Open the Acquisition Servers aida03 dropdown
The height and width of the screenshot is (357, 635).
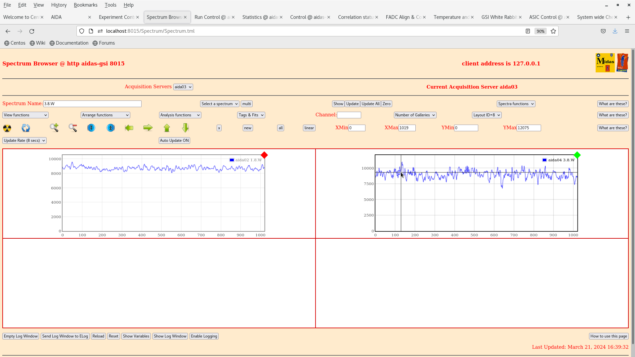click(x=183, y=87)
